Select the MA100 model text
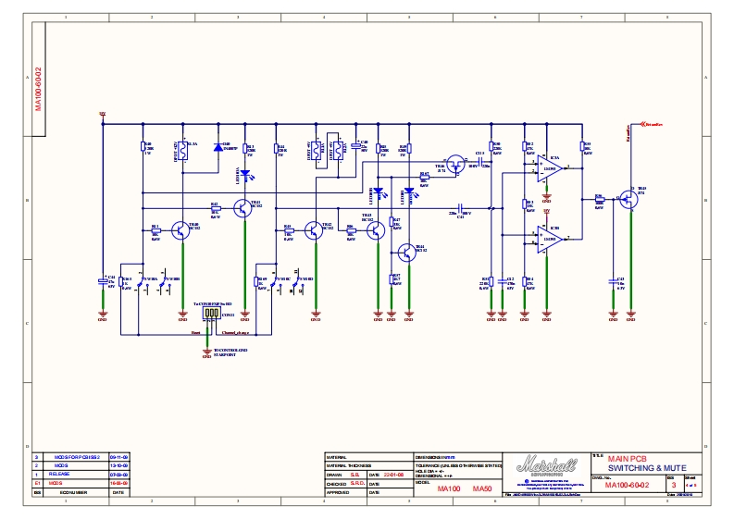The image size is (734, 519). pos(450,488)
